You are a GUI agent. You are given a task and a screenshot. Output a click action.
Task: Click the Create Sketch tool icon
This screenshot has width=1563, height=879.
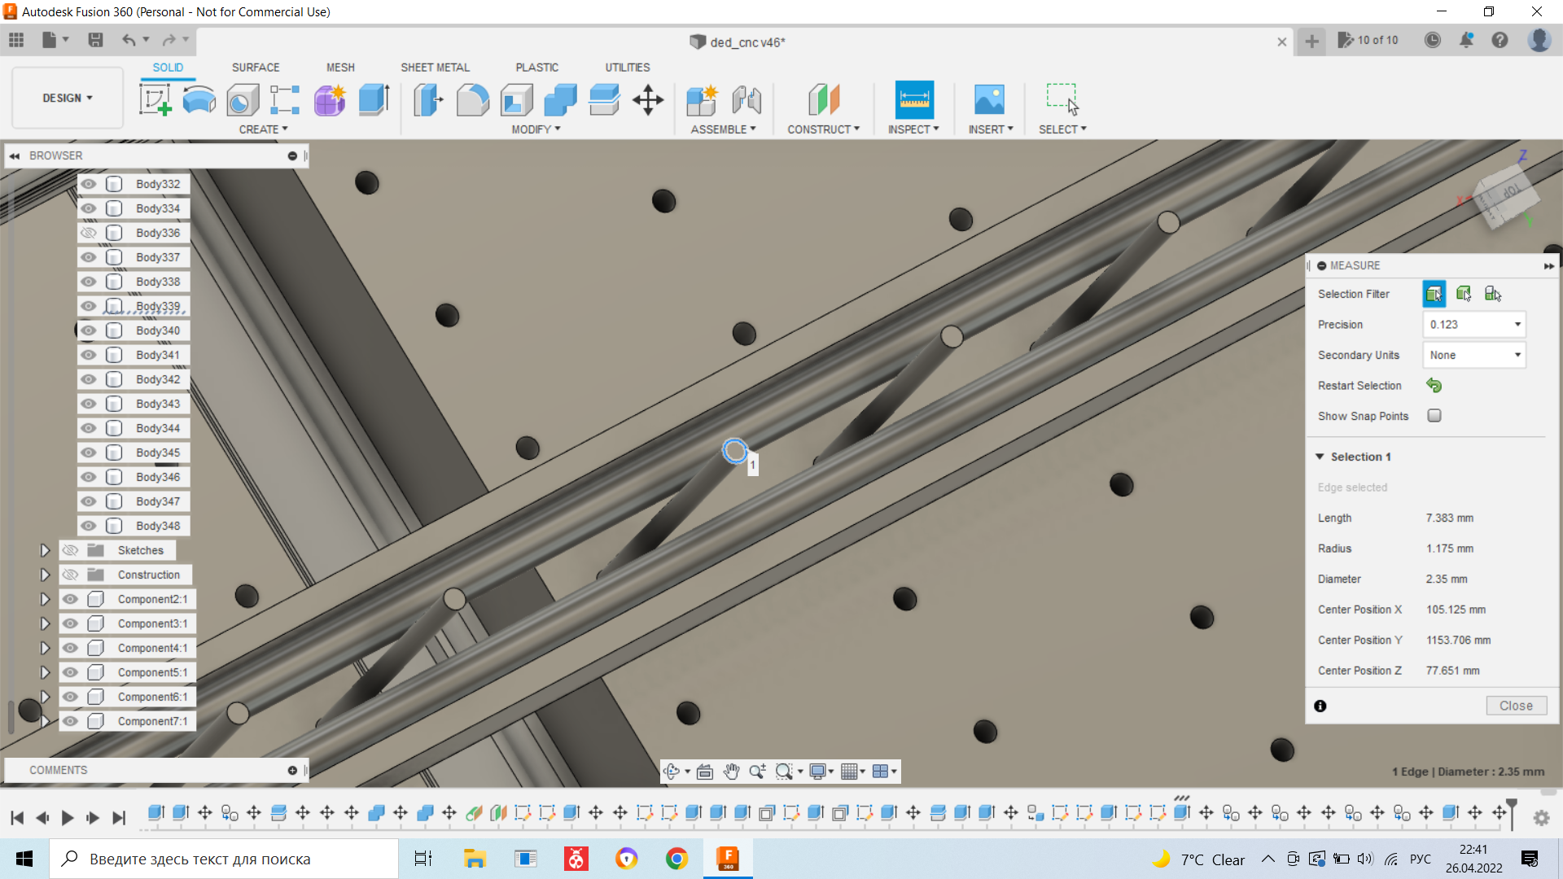tap(155, 100)
